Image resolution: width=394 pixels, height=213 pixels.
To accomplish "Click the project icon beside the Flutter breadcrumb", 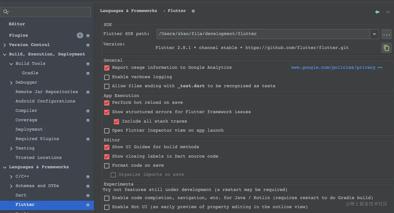I will coord(193,11).
